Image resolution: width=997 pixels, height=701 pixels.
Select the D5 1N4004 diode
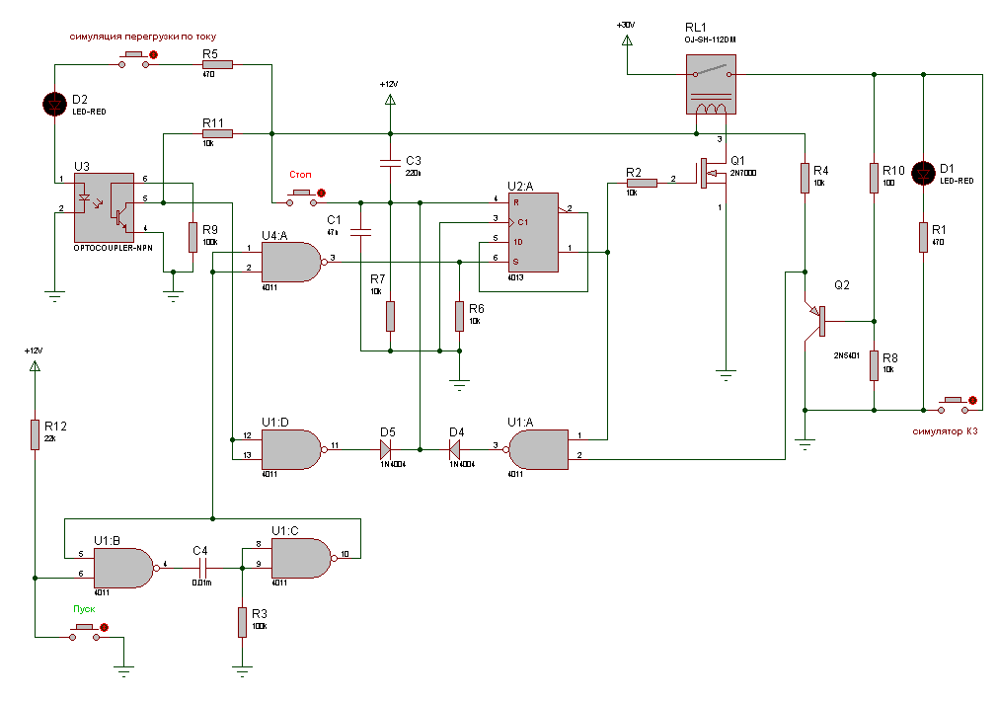pos(388,447)
